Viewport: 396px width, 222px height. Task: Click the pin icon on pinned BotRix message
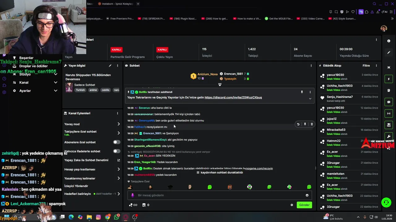[x=302, y=92]
